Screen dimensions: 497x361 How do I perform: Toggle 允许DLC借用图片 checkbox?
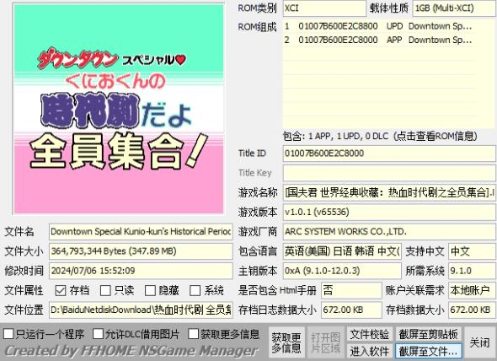(x=98, y=334)
